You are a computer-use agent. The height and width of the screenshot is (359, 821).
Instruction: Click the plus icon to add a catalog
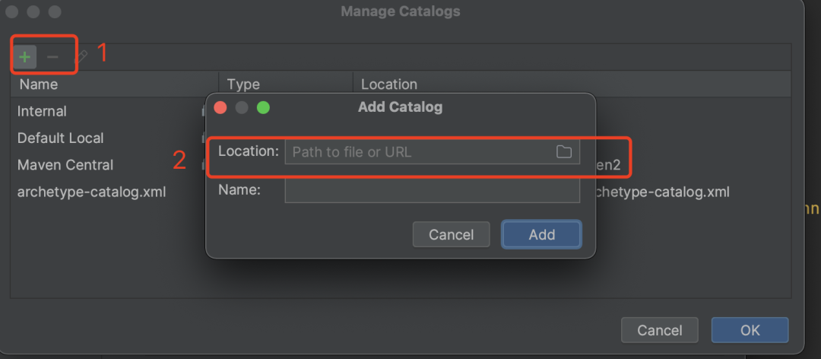point(25,56)
